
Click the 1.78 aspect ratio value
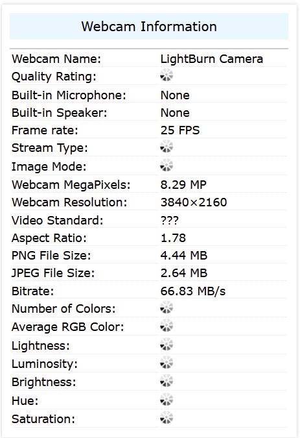click(173, 238)
